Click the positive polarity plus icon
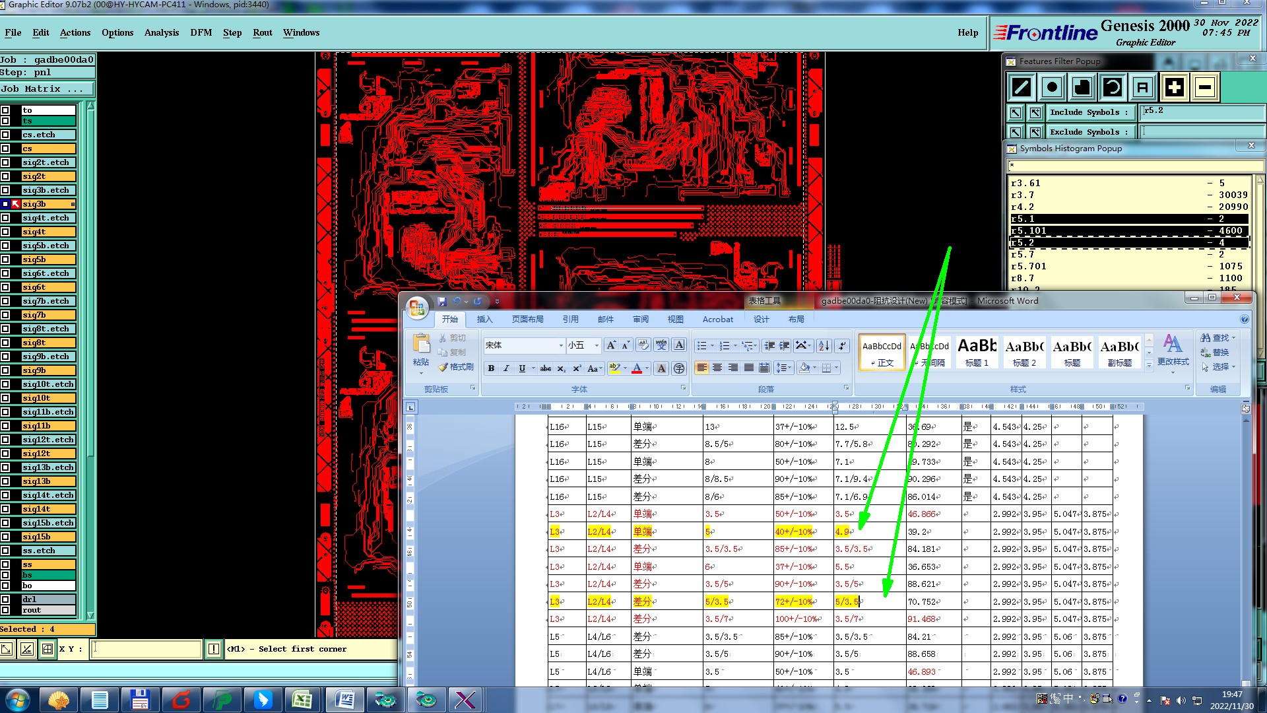Viewport: 1267px width, 713px height. tap(1174, 87)
